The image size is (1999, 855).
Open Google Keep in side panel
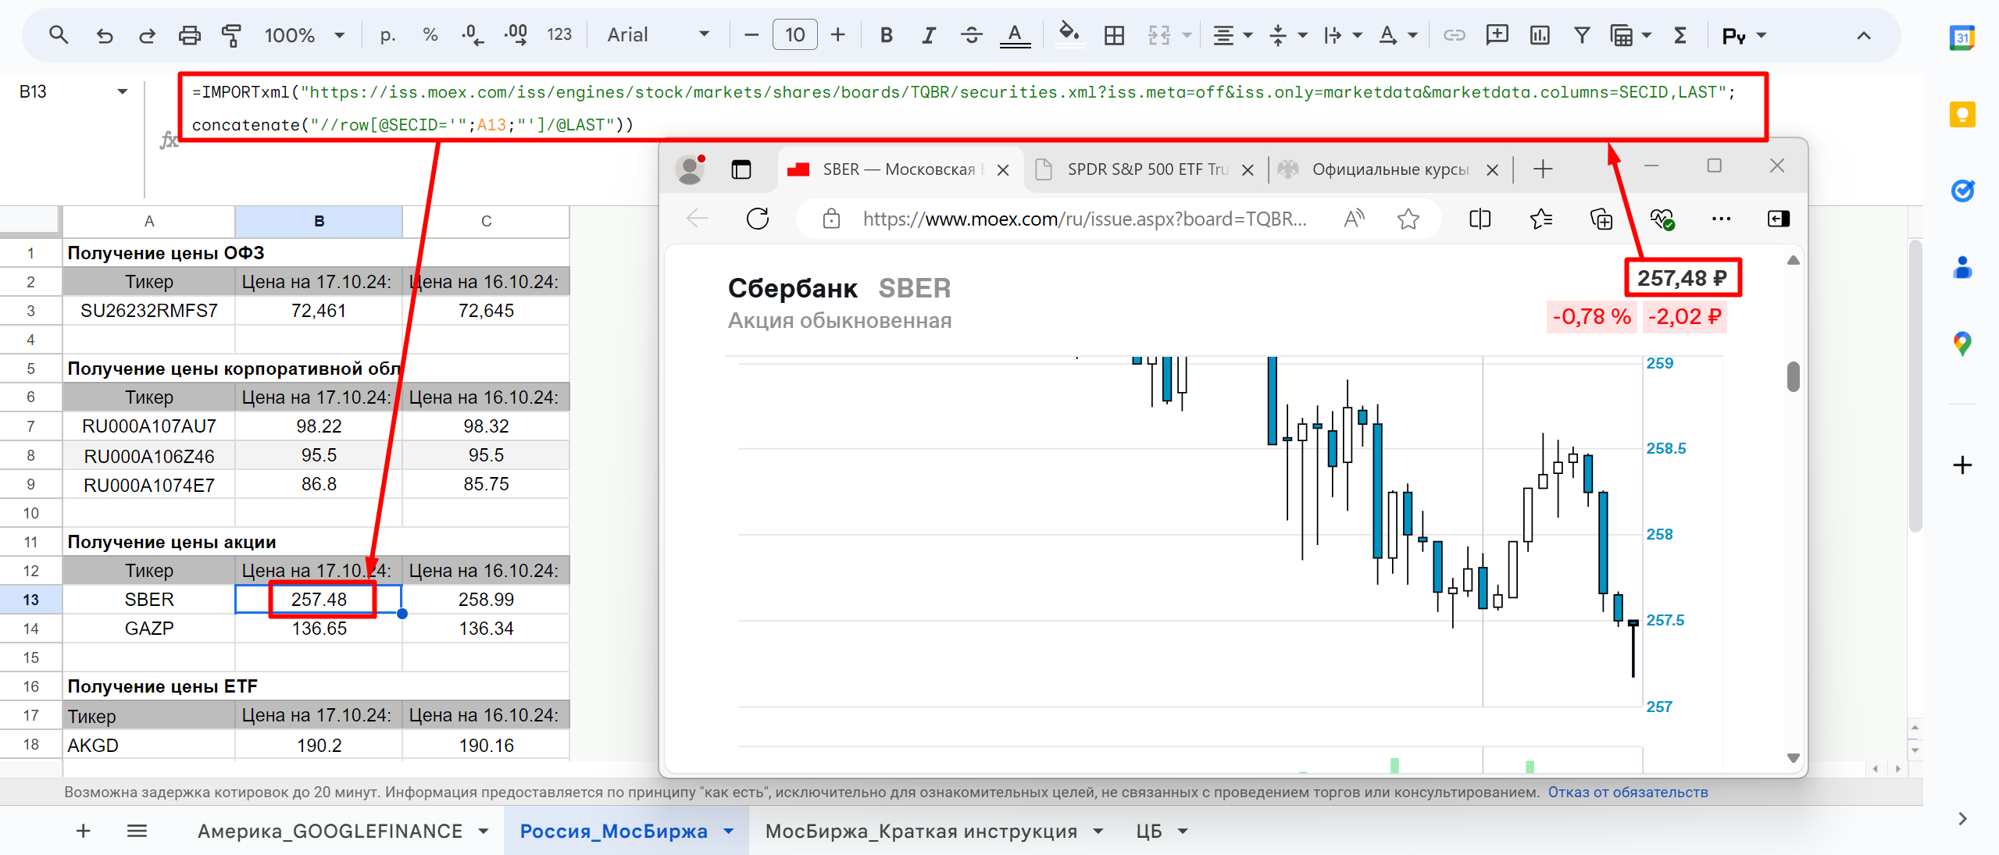point(1962,115)
